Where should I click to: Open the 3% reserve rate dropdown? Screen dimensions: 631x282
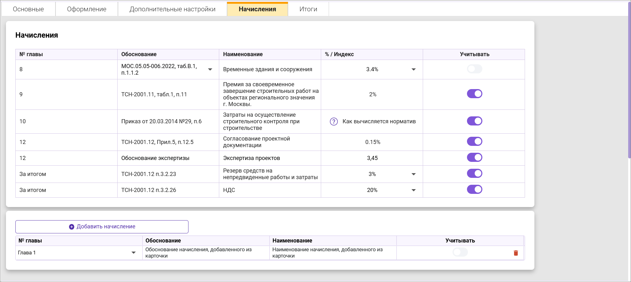413,174
